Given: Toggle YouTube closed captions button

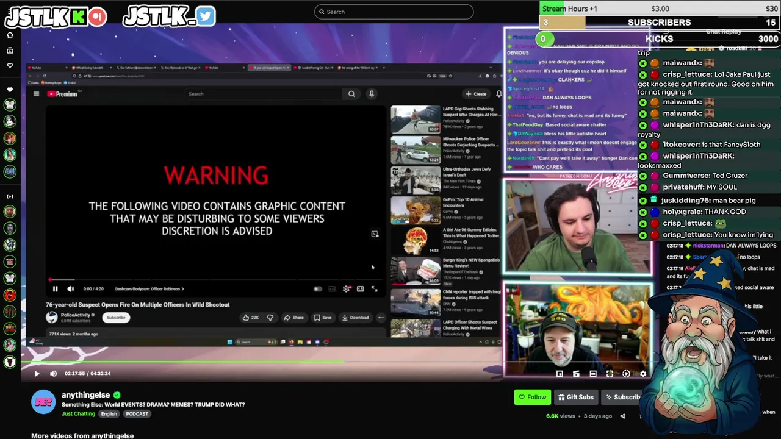Looking at the screenshot, I should pos(332,289).
